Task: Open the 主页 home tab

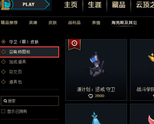Action: (x=71, y=5)
